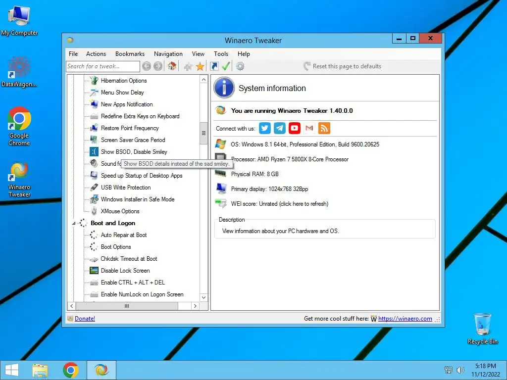Click the Chrome icon in the taskbar
Image resolution: width=507 pixels, height=380 pixels.
[x=71, y=370]
